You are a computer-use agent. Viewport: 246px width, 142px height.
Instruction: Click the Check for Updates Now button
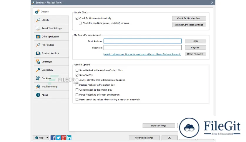[189, 18]
